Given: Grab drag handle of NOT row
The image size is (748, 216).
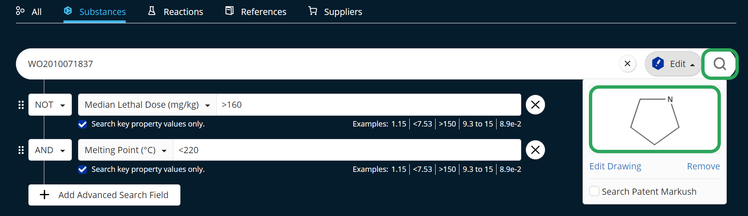Looking at the screenshot, I should pyautogui.click(x=21, y=105).
